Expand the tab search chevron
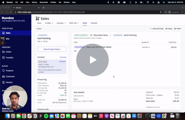Viewport: 185px width, 120px height. click(182, 8)
